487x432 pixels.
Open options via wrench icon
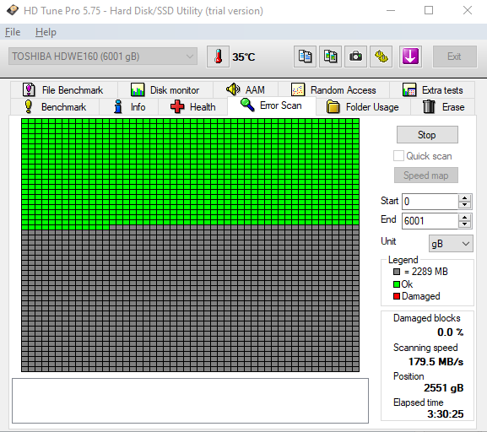point(381,57)
